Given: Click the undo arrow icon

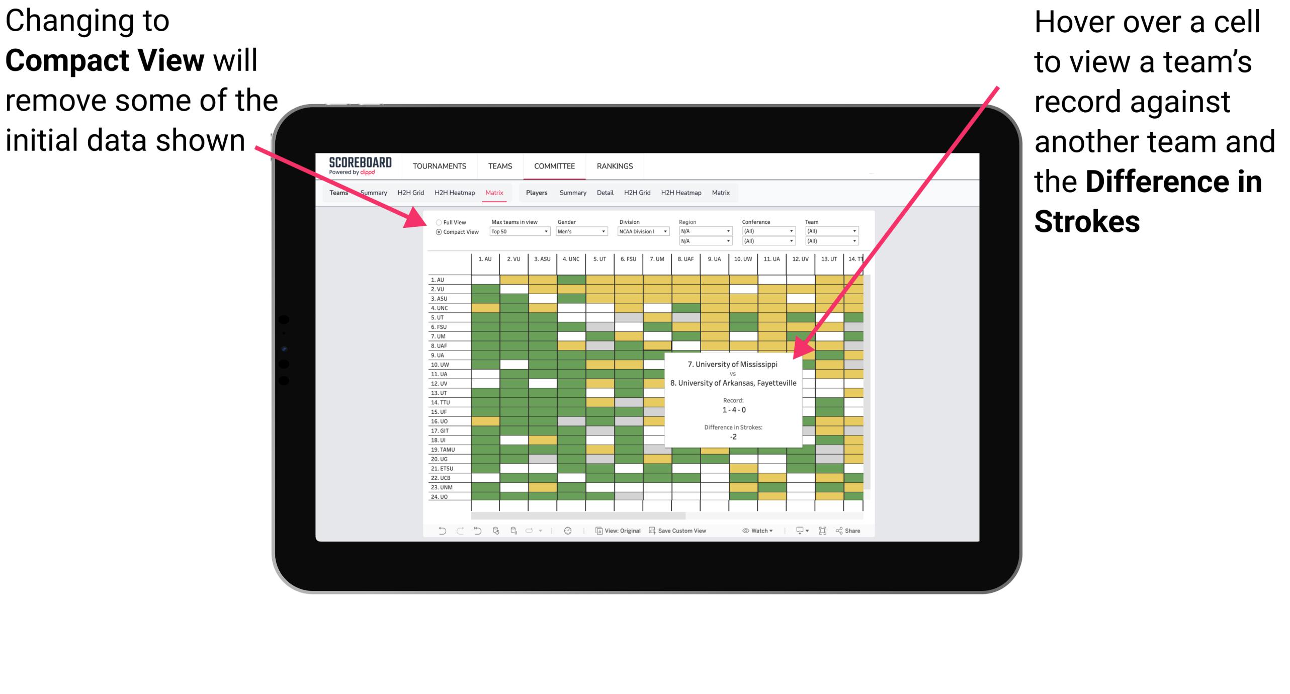Looking at the screenshot, I should tap(436, 534).
